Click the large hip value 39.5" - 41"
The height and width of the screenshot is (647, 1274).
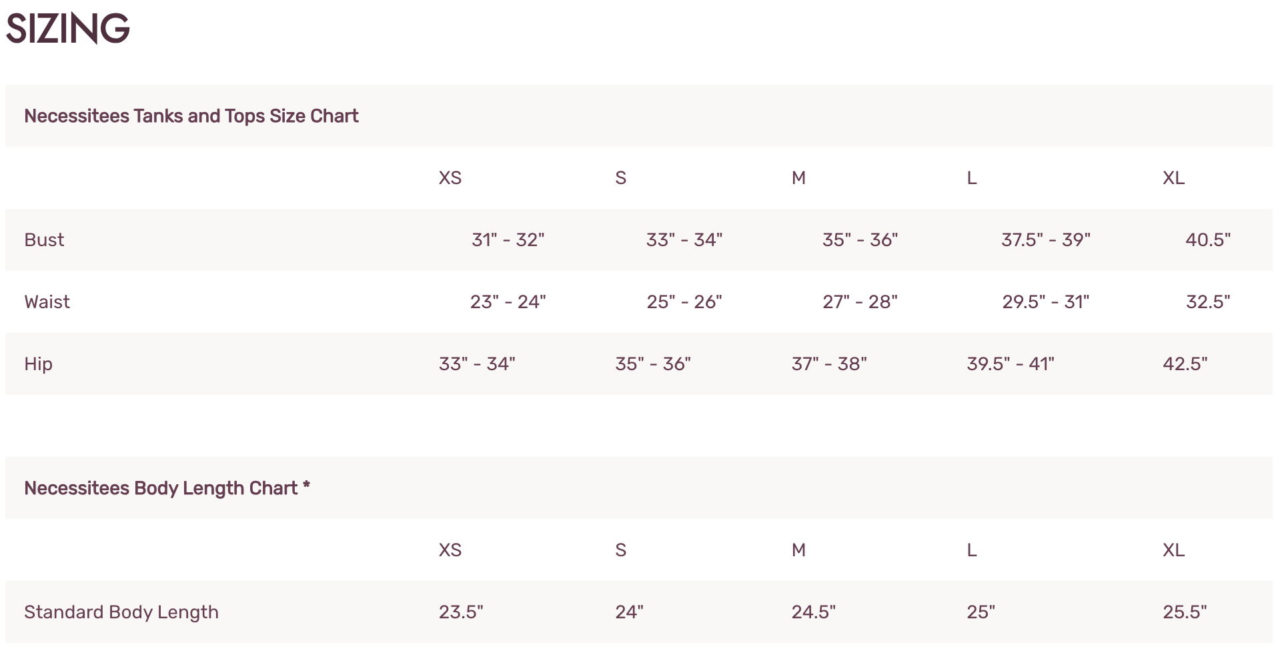[1011, 364]
